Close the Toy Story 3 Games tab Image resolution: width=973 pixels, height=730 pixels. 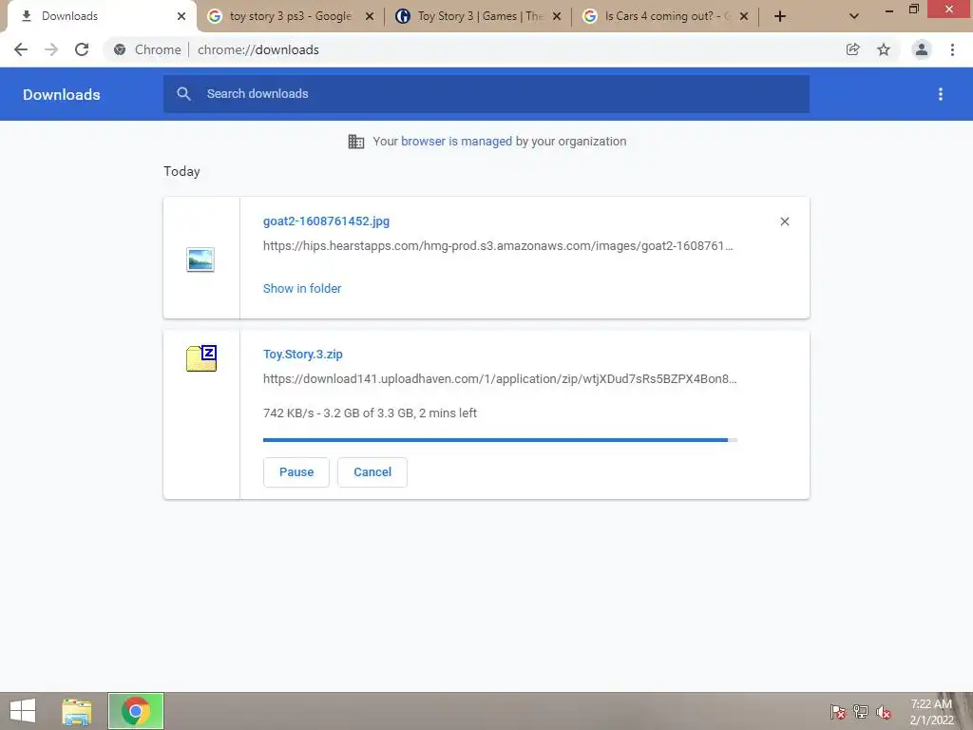557,16
